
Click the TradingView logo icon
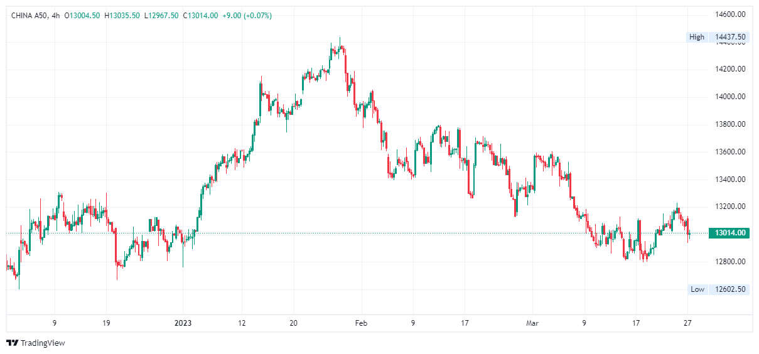(12, 343)
